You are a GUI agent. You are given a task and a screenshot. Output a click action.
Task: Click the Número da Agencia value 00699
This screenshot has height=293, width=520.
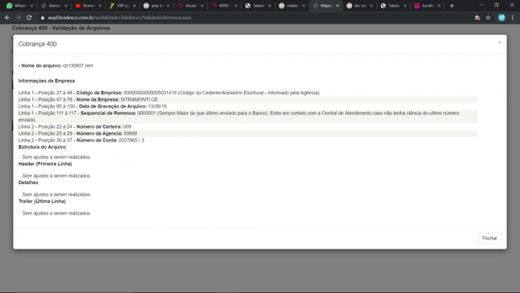coord(130,133)
